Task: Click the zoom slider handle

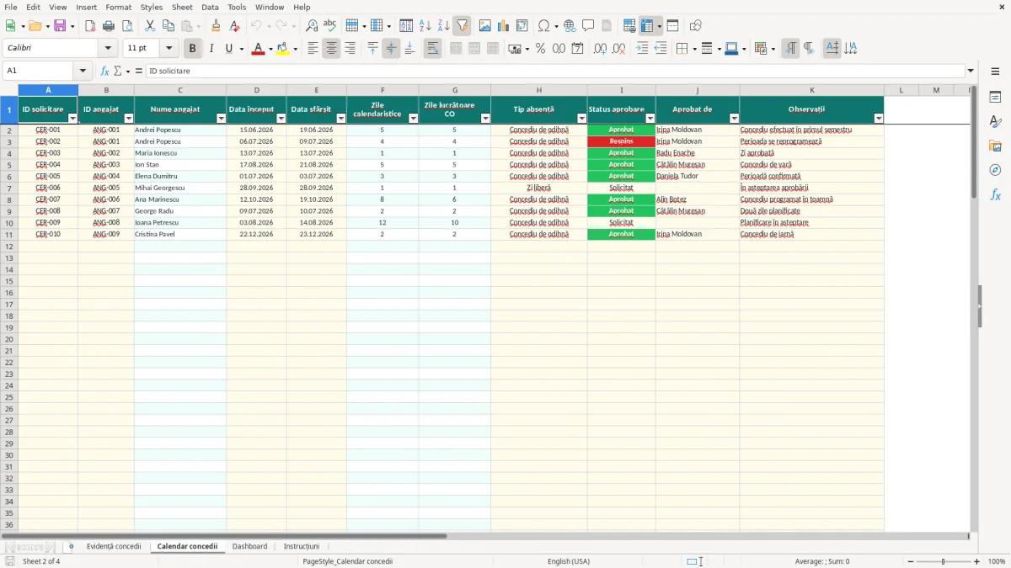Action: tap(944, 561)
